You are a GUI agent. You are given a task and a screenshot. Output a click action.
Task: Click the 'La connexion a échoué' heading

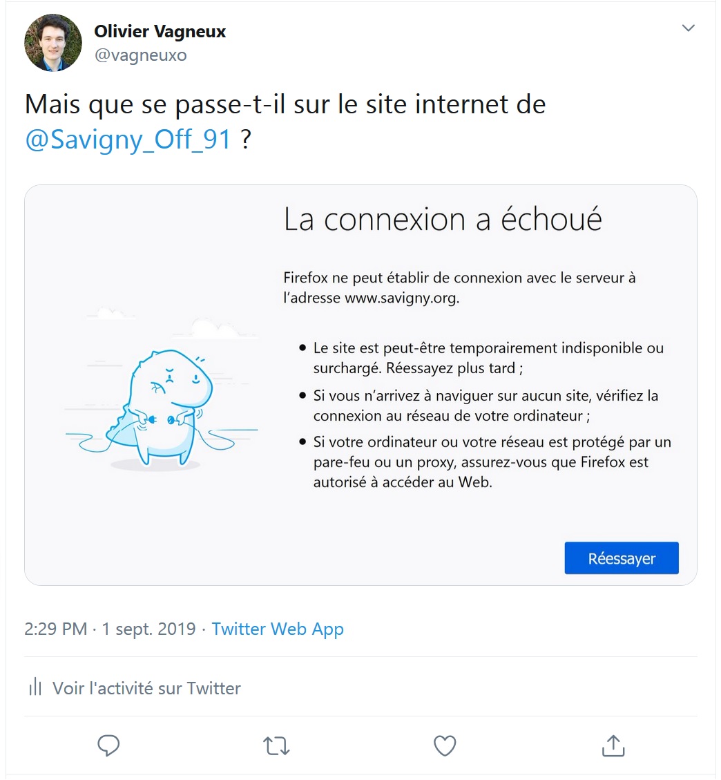click(443, 220)
